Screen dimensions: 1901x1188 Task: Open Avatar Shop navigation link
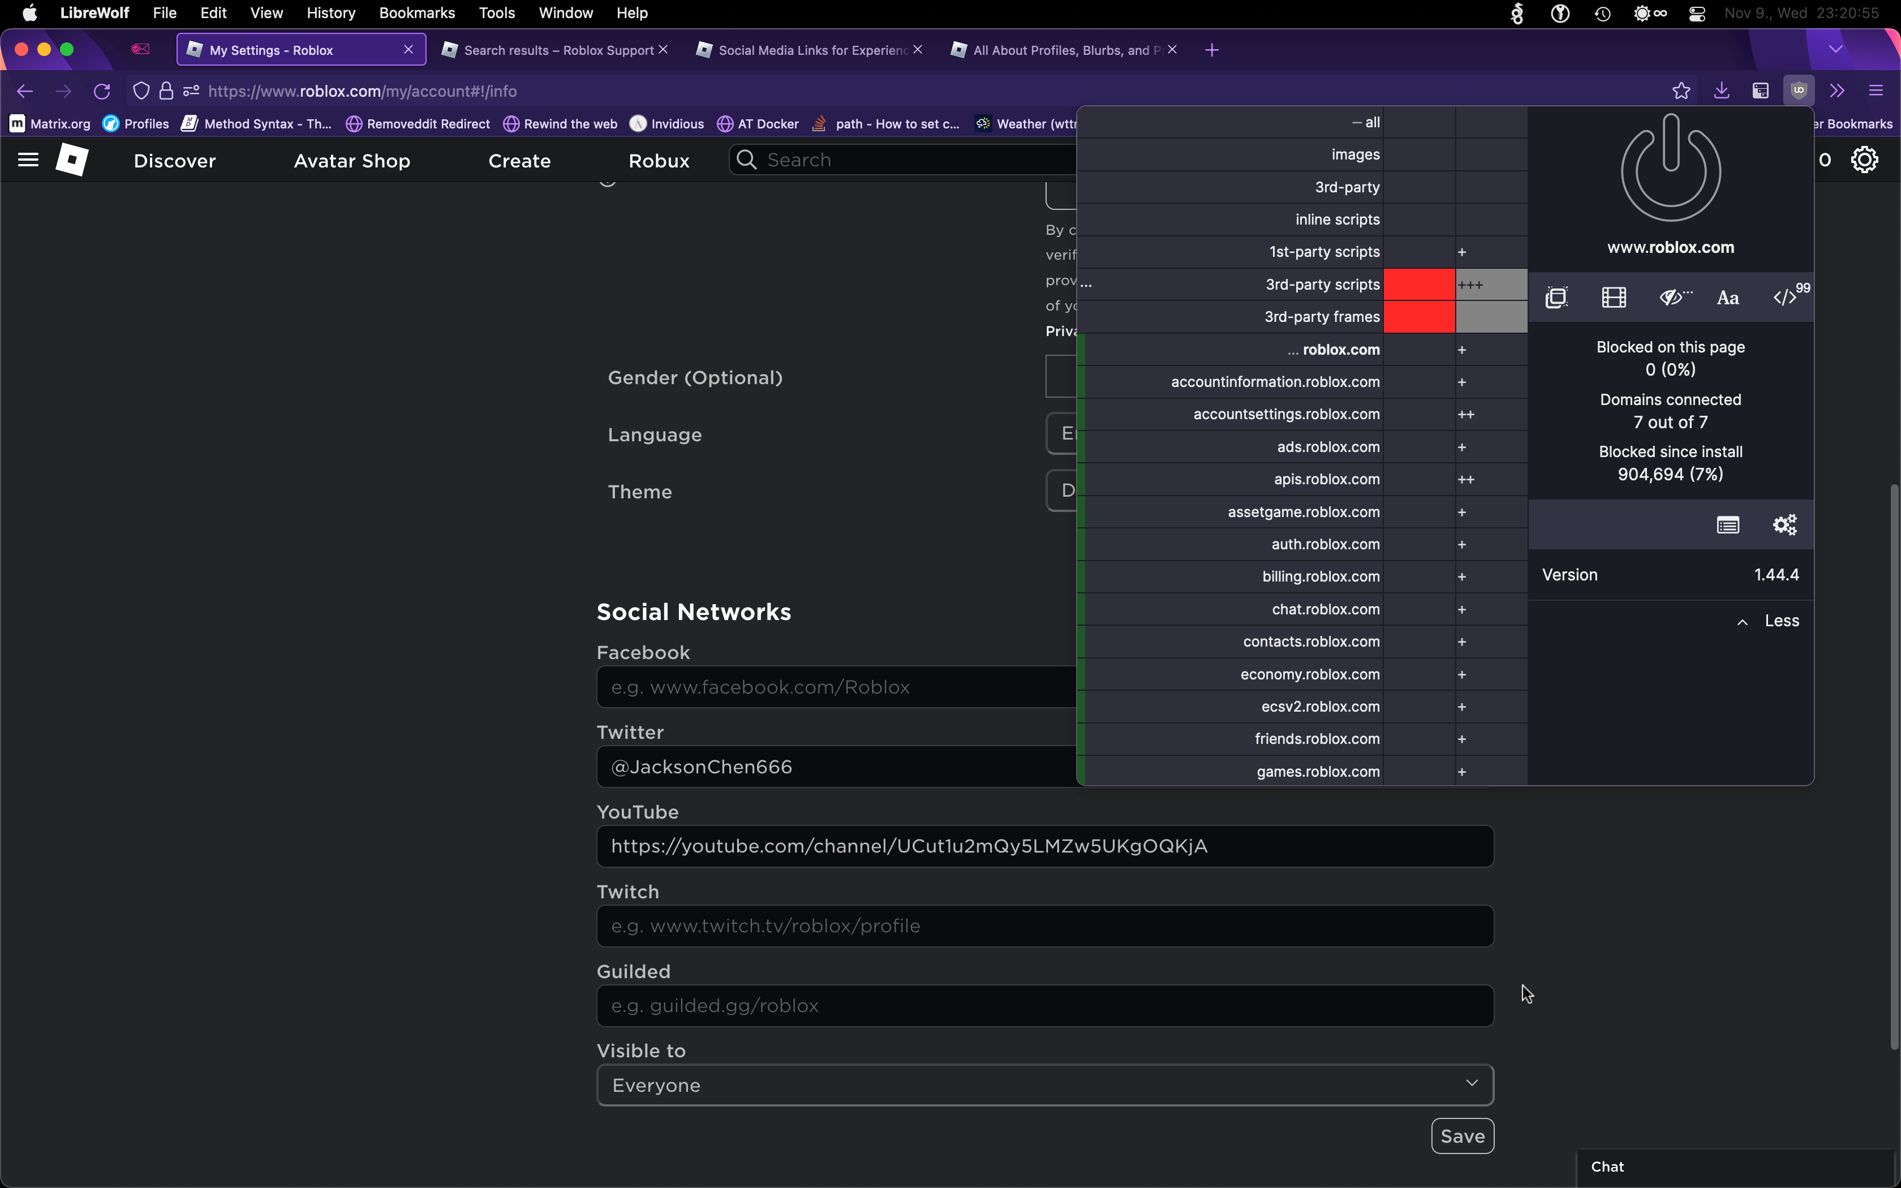(352, 161)
